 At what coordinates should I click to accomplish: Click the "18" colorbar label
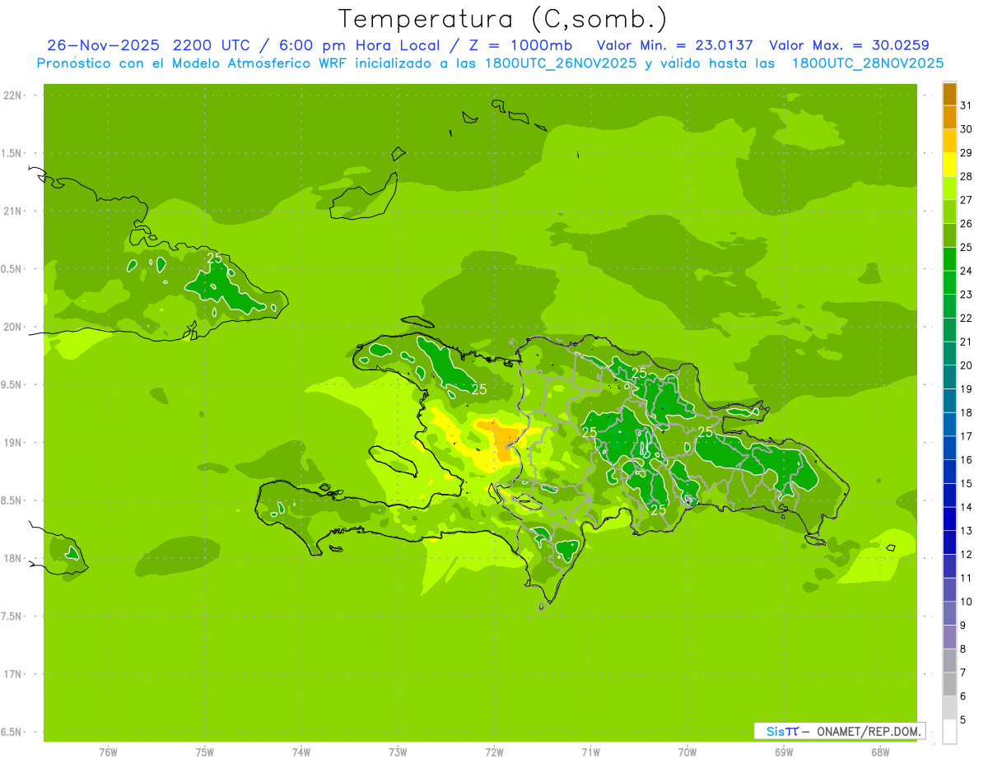tap(967, 412)
